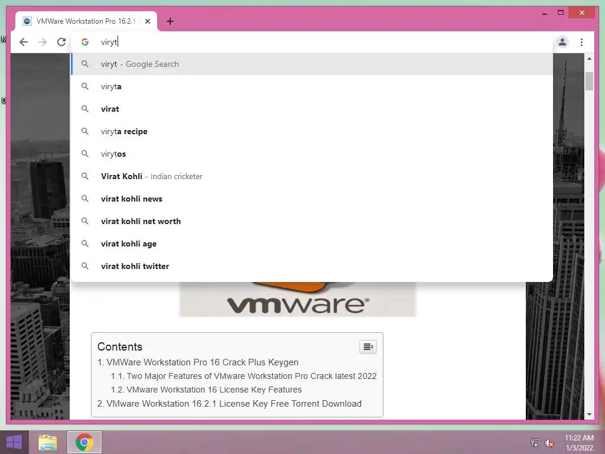Close the Chrome window

pyautogui.click(x=581, y=13)
